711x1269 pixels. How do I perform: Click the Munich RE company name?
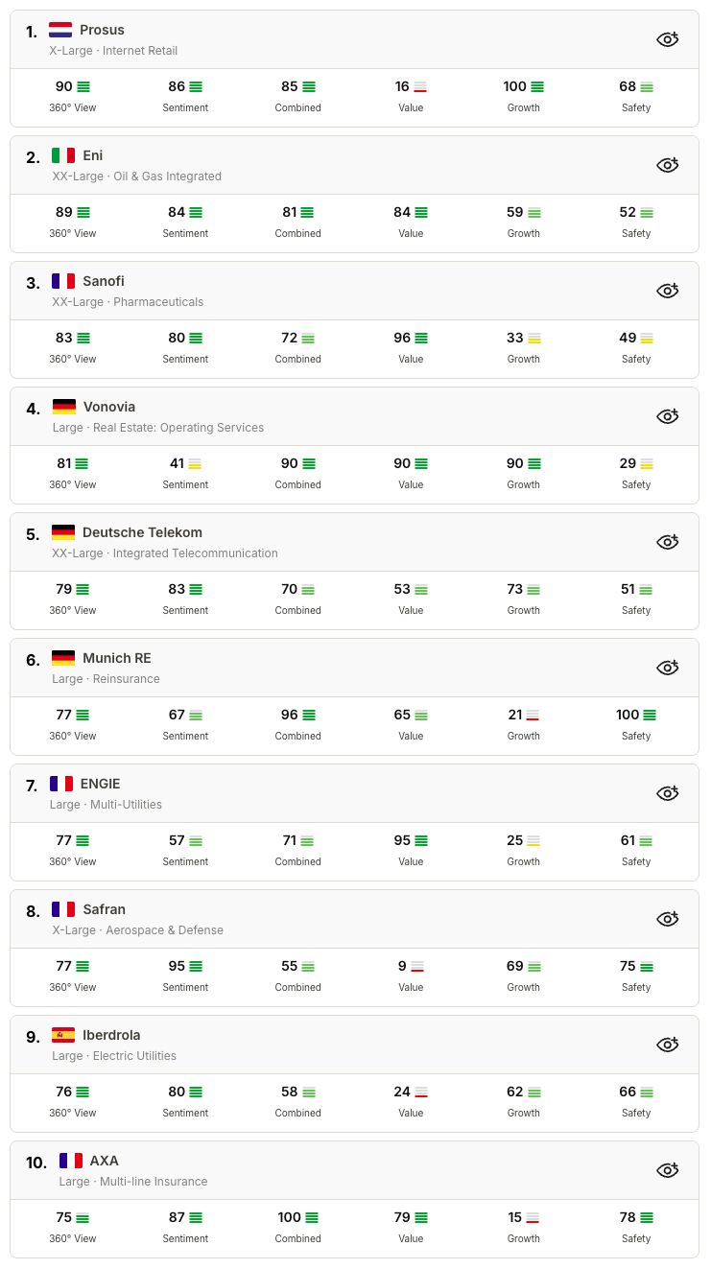[117, 658]
